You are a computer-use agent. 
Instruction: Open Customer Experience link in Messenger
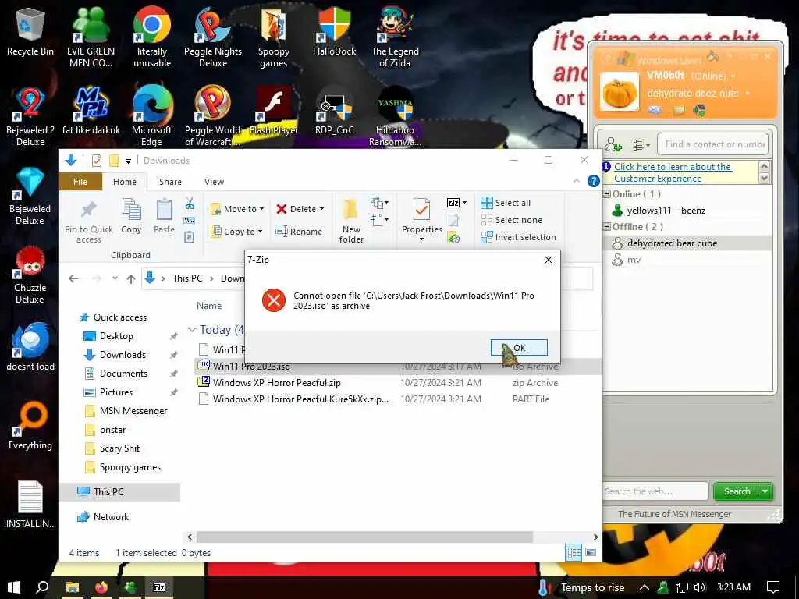coord(673,172)
